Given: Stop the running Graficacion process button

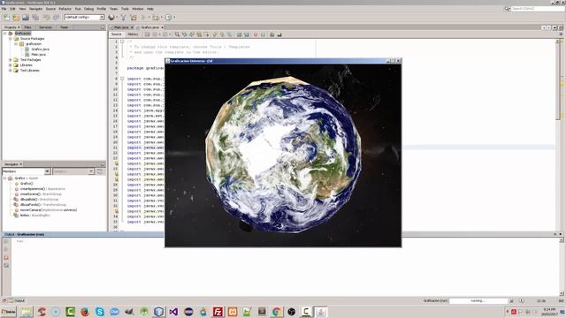Looking at the screenshot, I should (x=511, y=300).
